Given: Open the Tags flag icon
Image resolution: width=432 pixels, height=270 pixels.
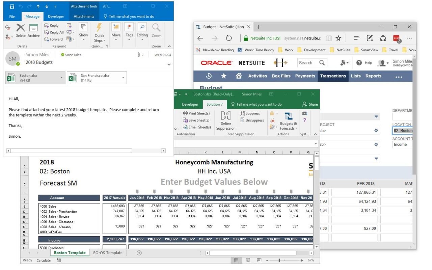Looking at the screenshot, I should pos(129,26).
